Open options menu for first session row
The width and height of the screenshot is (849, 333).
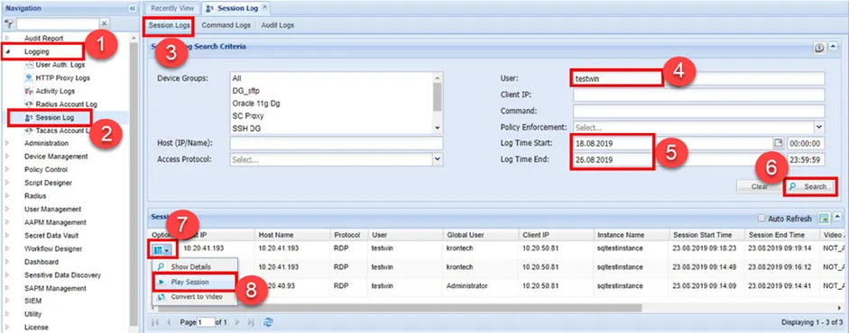pyautogui.click(x=161, y=250)
